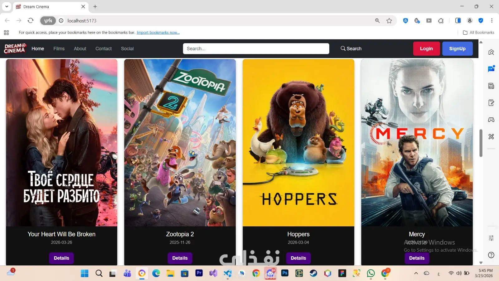The width and height of the screenshot is (499, 281).
Task: Open the Windows Start menu
Action: (x=85, y=274)
